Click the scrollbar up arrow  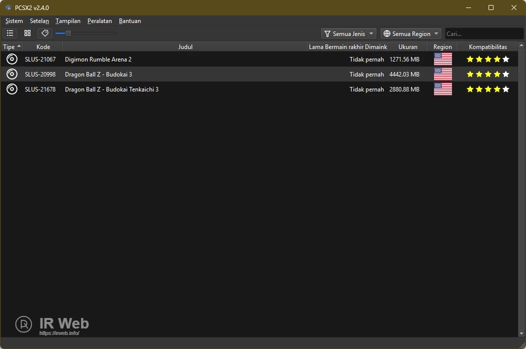click(x=521, y=45)
